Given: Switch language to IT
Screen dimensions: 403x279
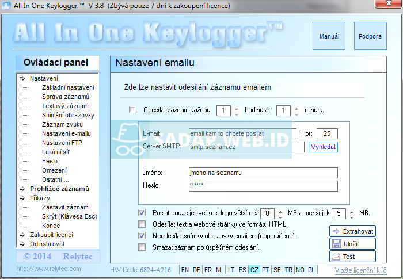Looking at the screenshot, I should (x=231, y=270).
